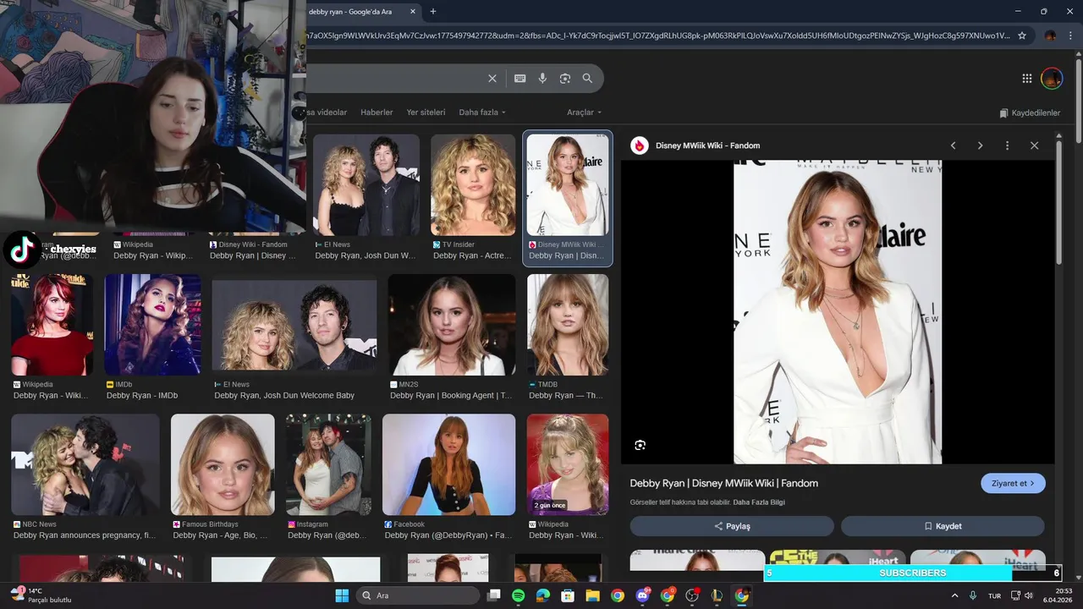This screenshot has height=609, width=1083.
Task: Open Google Lens image search icon
Action: pos(565,79)
